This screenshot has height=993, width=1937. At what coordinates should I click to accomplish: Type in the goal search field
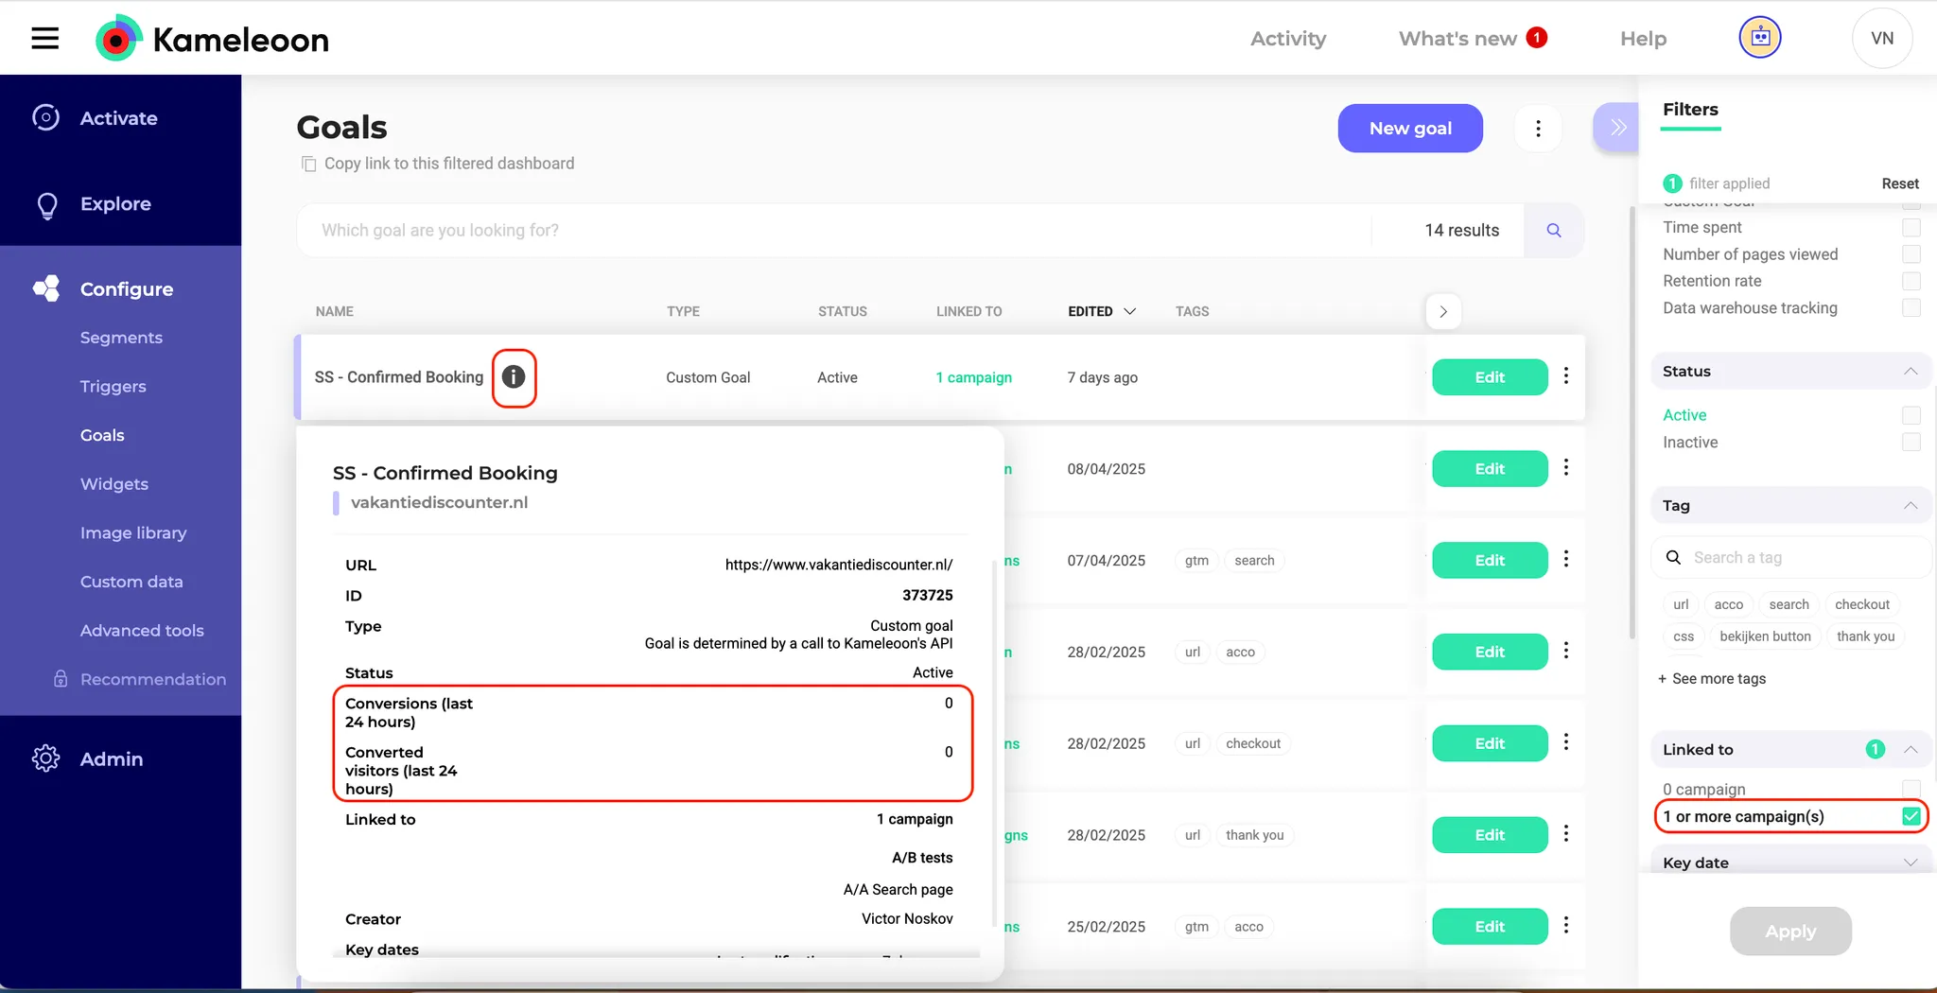pos(832,230)
